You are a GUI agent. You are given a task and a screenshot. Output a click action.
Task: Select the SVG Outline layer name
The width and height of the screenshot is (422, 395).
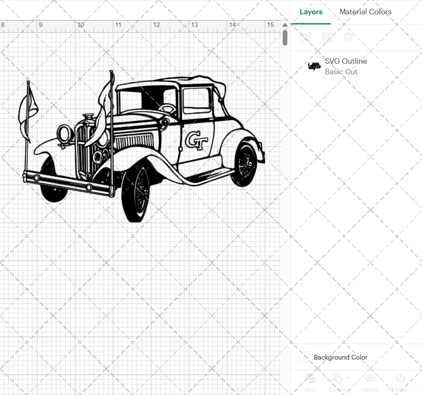[x=346, y=61]
